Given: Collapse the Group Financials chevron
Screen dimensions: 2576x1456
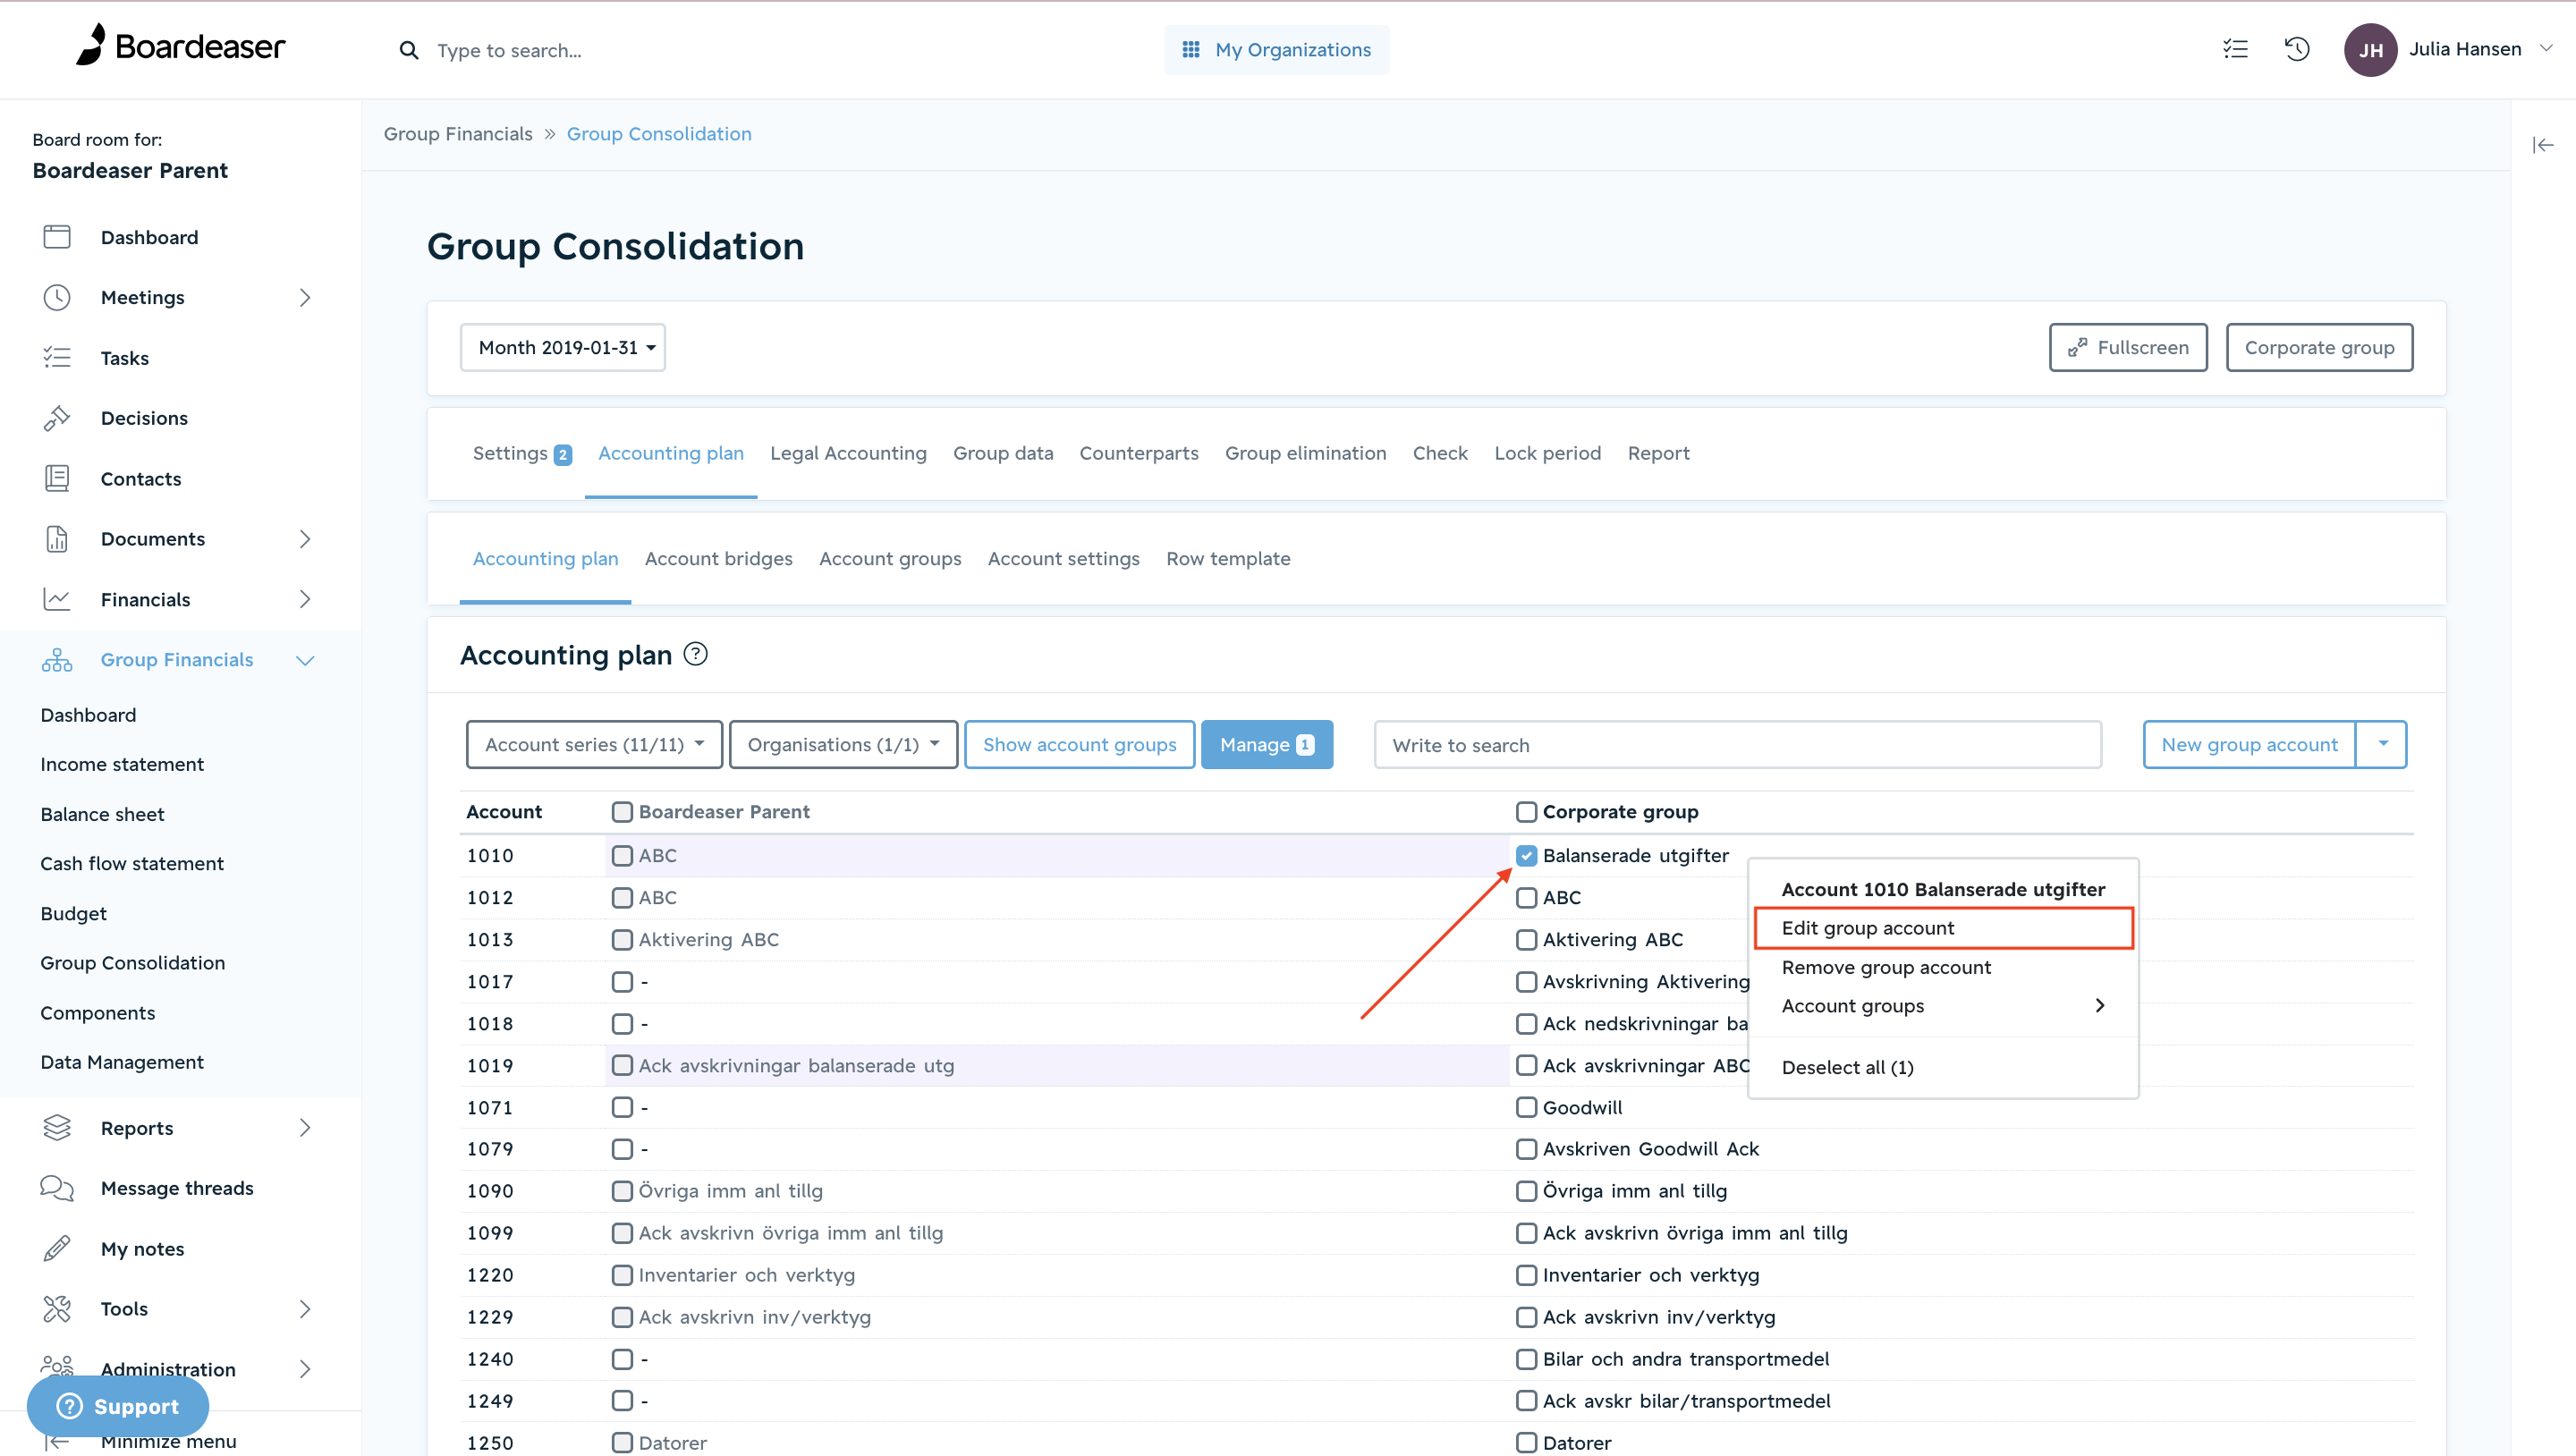Looking at the screenshot, I should 305,660.
